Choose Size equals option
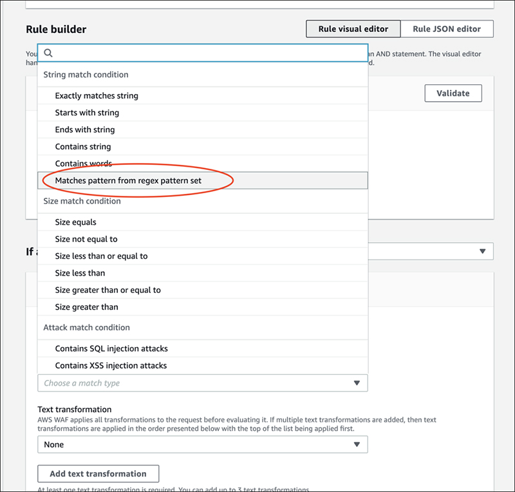This screenshot has height=492, width=515. (x=76, y=222)
